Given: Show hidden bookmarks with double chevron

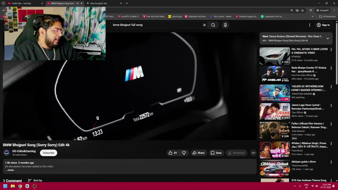Looking at the screenshot, I should 312,16.
